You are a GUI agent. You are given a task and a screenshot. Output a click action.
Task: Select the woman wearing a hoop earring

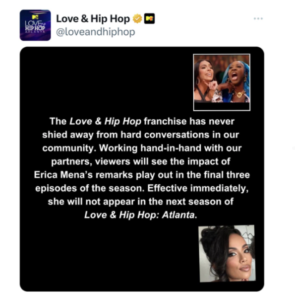(x=205, y=80)
